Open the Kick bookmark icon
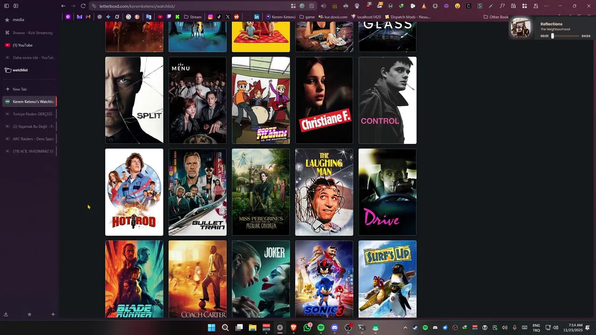The width and height of the screenshot is (596, 335). [x=177, y=17]
